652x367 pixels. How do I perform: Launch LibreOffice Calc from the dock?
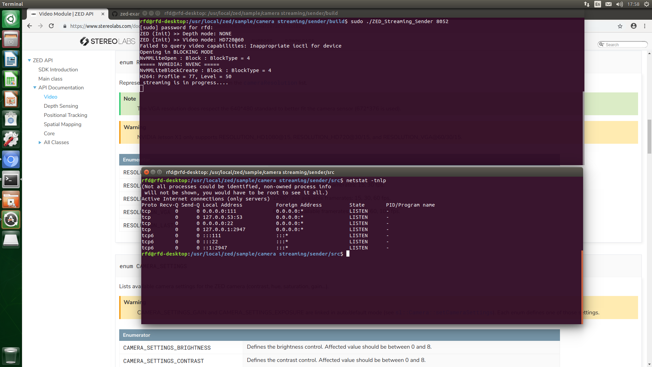coord(11,79)
